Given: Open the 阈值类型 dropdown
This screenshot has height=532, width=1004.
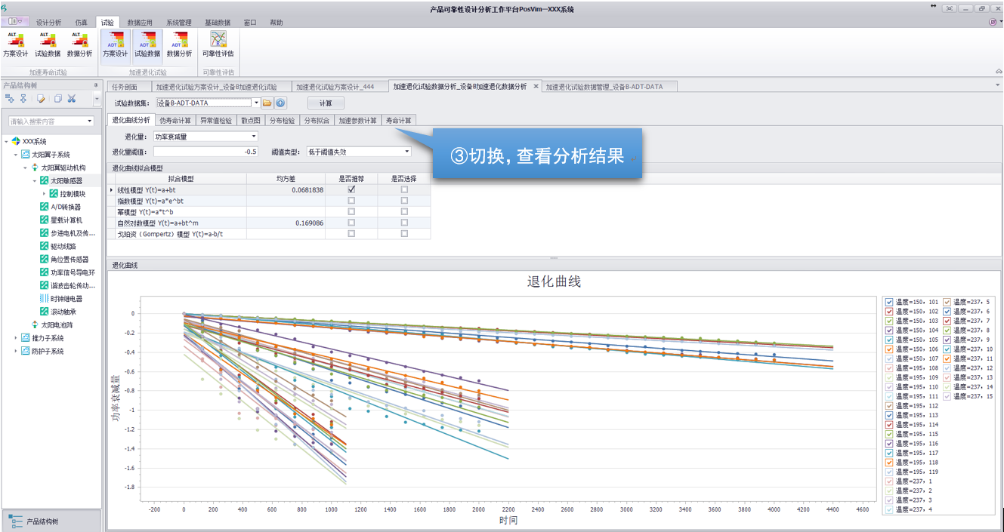Looking at the screenshot, I should (406, 151).
